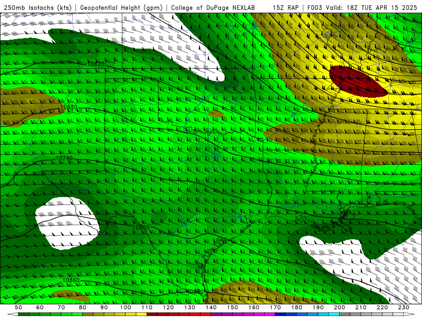Click the 160 value on the color scale
Viewport: 422px width, 317px height.
pos(254,307)
